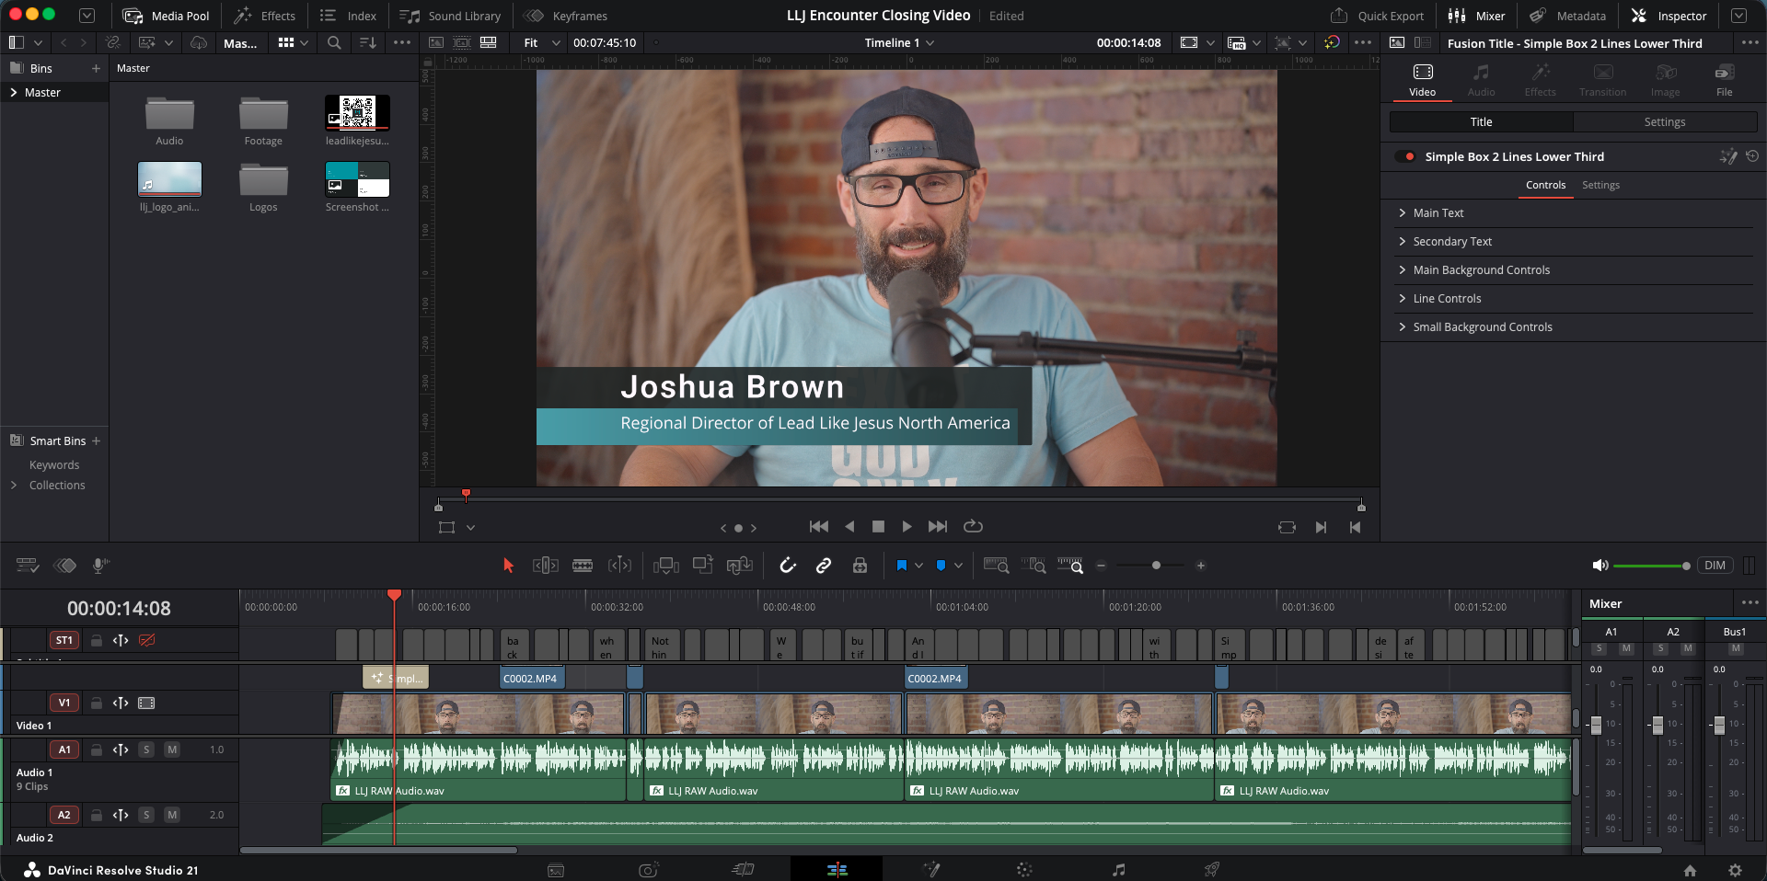
Task: Solo audio track A1 in timeline header
Action: [145, 750]
